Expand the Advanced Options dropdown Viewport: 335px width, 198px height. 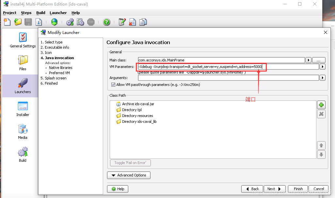129,175
